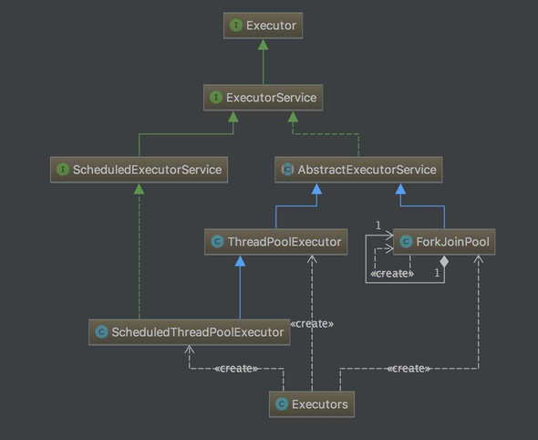Click the interface icon beside ExecutorService

[x=216, y=97]
